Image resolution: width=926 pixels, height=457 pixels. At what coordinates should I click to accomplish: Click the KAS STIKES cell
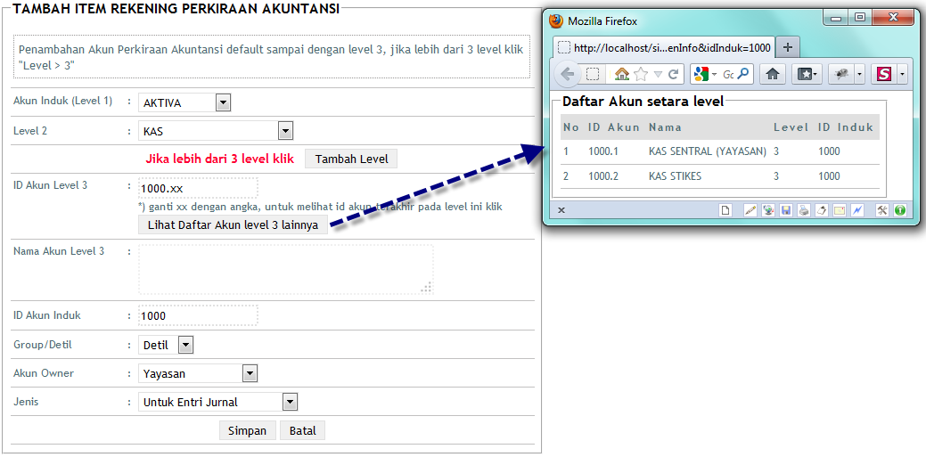click(x=675, y=176)
